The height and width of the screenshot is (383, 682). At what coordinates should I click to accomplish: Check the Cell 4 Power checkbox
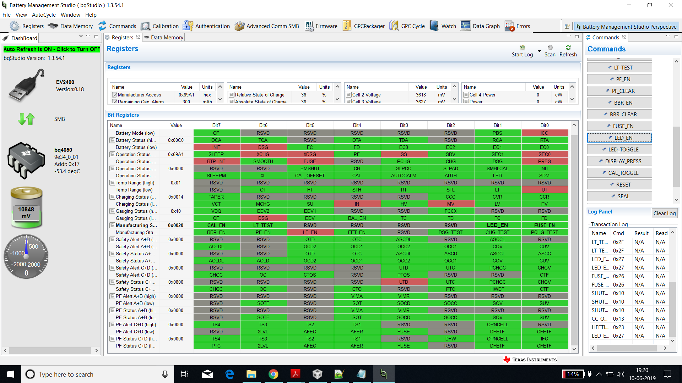[466, 95]
